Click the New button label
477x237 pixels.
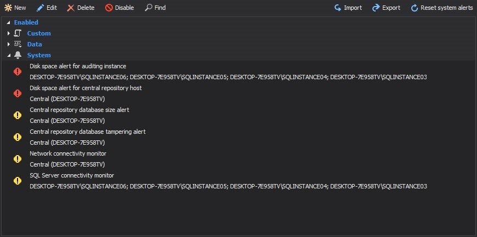coord(20,8)
